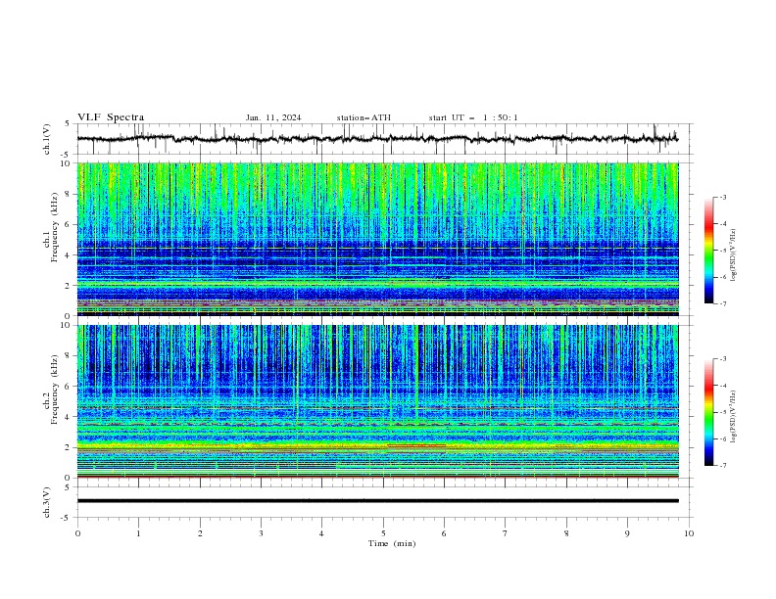Click time axis tick label '8'
This screenshot has height=599, width=776.
coord(566,533)
